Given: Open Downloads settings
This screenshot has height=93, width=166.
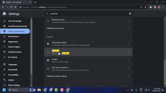Looking at the screenshot, I should click(x=15, y=69).
